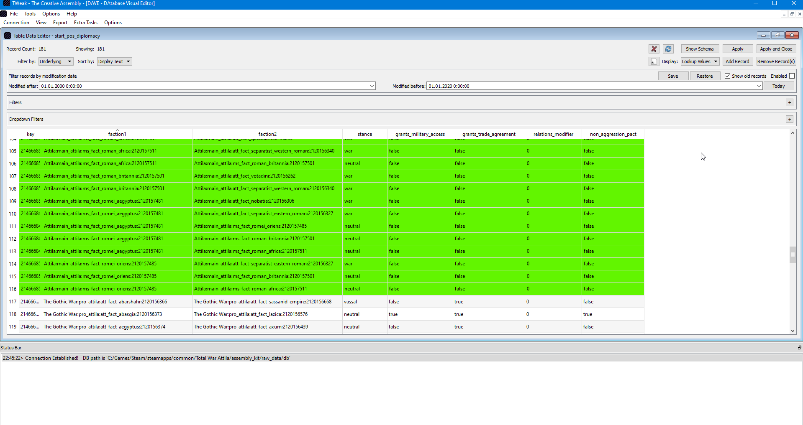This screenshot has height=425, width=803.
Task: Click the document shortcut icon beside Display
Action: tap(654, 61)
